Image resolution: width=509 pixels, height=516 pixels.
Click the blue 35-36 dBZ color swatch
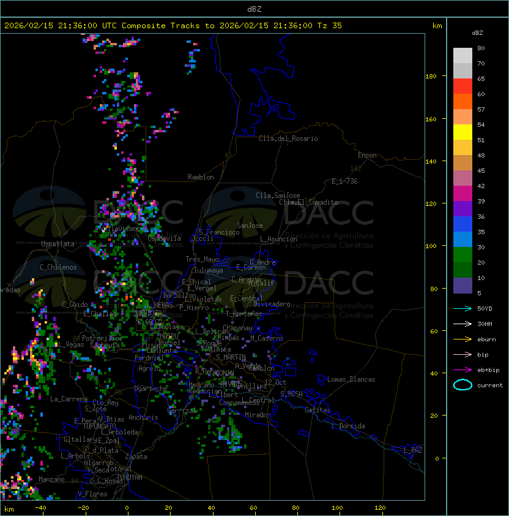coord(463,224)
